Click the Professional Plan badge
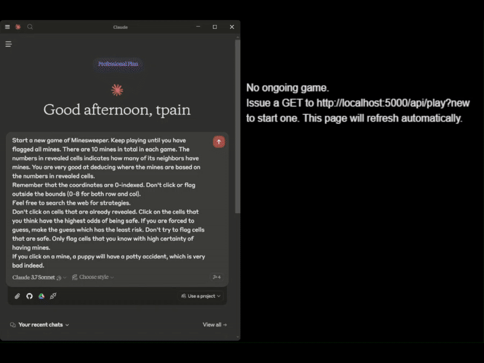The image size is (484, 363). pos(118,64)
